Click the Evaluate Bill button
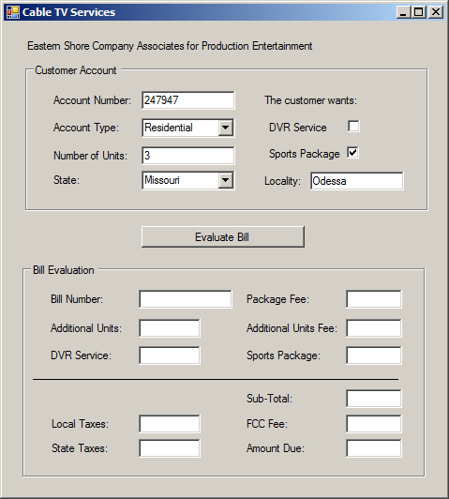This screenshot has height=499, width=449. pyautogui.click(x=222, y=236)
